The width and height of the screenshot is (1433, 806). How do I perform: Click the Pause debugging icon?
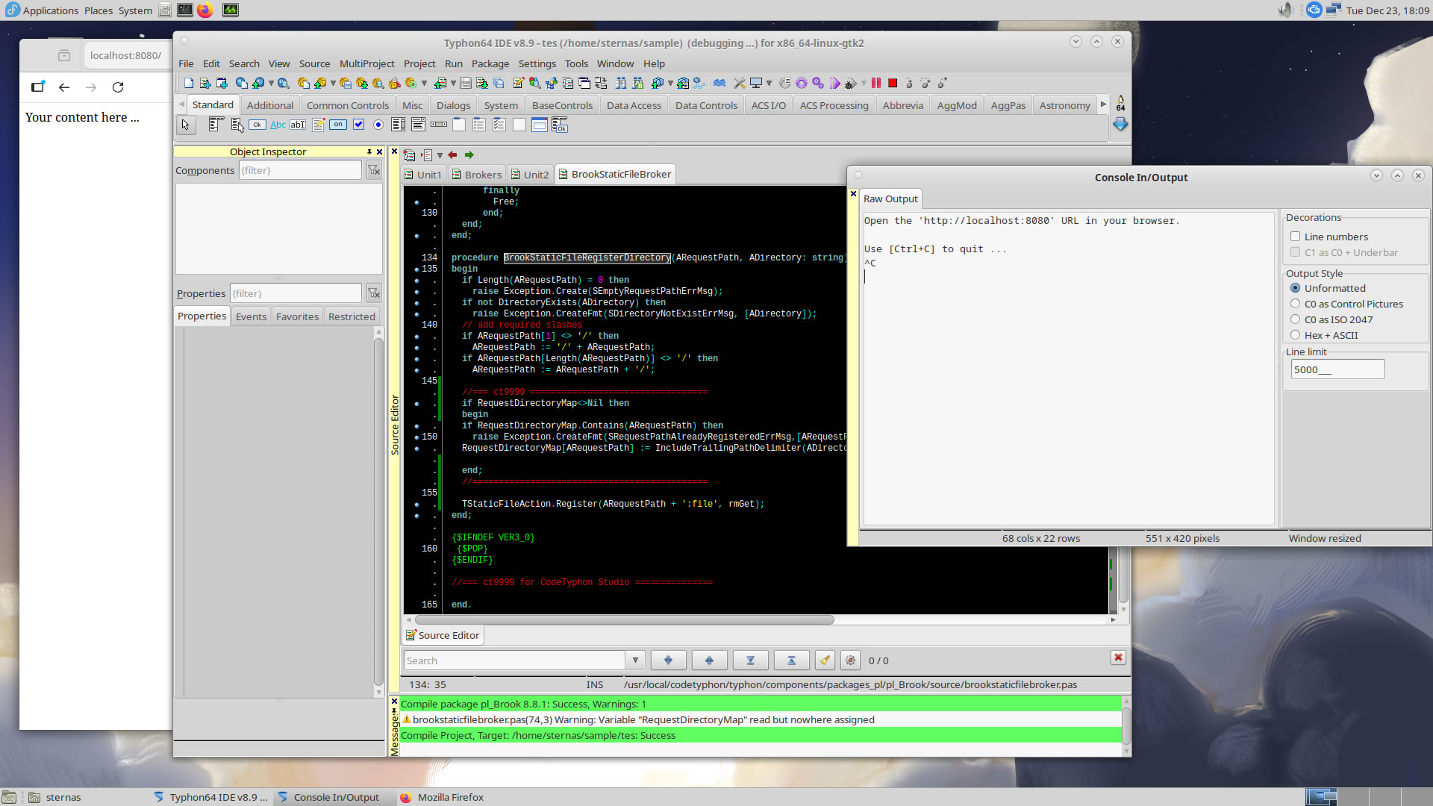(x=876, y=84)
